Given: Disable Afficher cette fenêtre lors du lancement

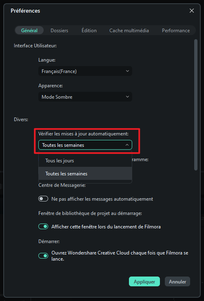Looking at the screenshot, I should pyautogui.click(x=43, y=226).
